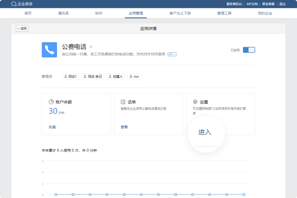Click the 应用详情 page title
297x198 pixels.
click(148, 29)
